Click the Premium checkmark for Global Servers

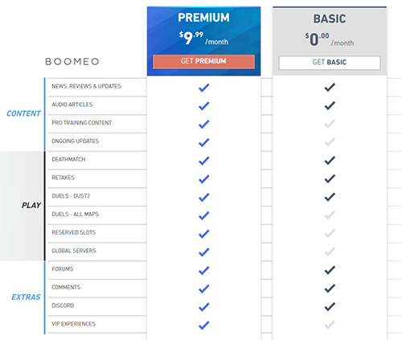(204, 252)
